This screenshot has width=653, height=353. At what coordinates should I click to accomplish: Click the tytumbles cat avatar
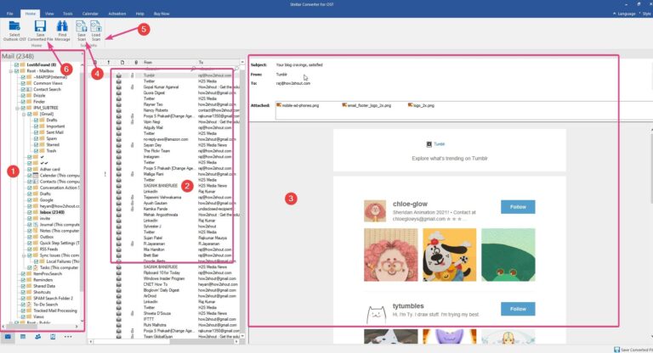[376, 314]
